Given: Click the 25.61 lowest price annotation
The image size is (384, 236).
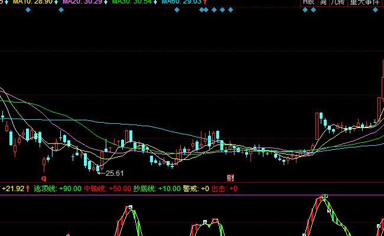Looking at the screenshot, I should 114,173.
